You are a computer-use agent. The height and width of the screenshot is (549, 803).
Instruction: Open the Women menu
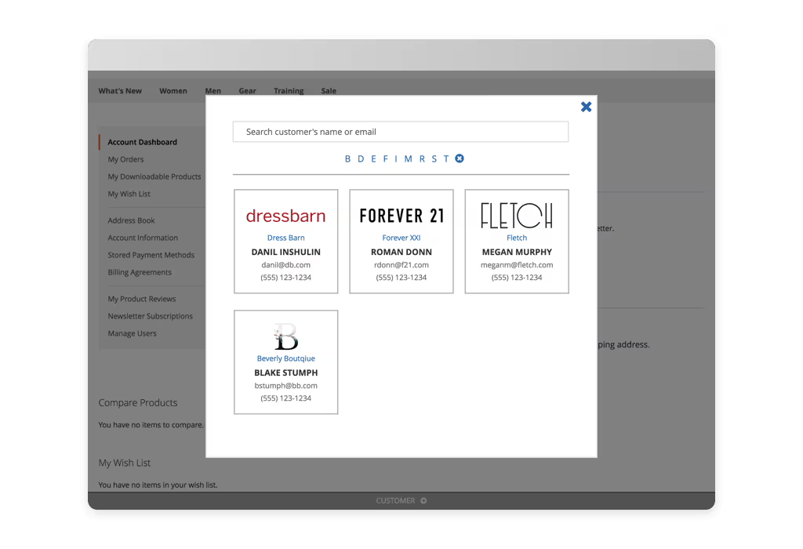(173, 91)
